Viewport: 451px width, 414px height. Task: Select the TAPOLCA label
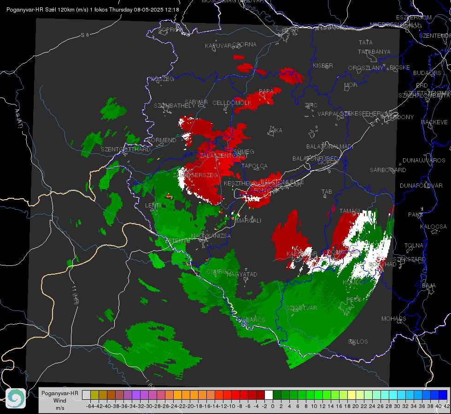[254, 166]
